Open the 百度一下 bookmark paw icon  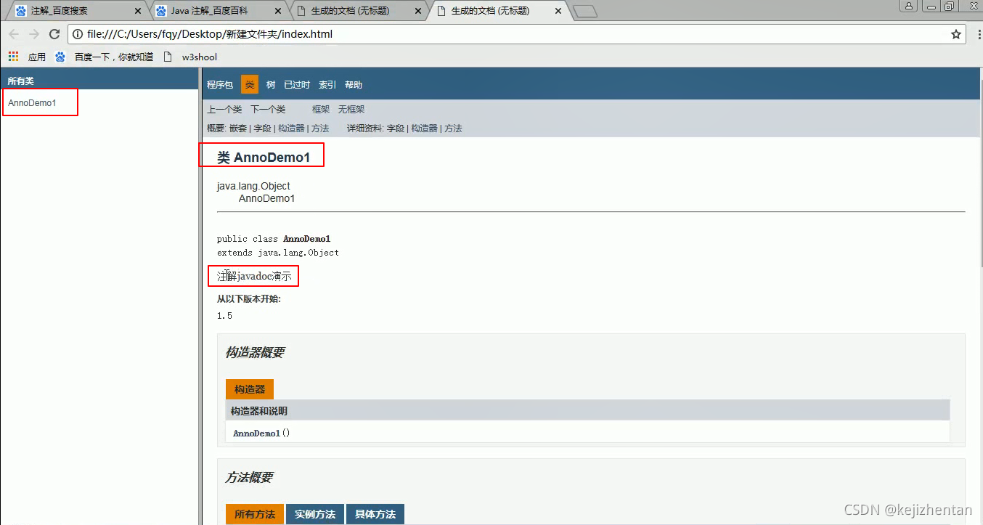pos(60,57)
